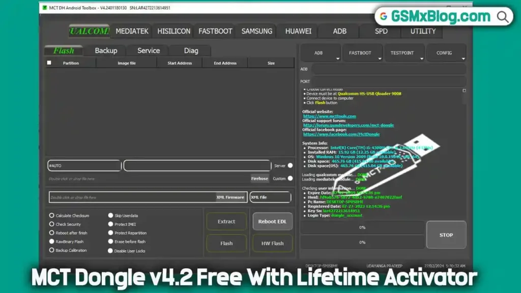
Task: Open the PORT selection box
Action: point(388,81)
